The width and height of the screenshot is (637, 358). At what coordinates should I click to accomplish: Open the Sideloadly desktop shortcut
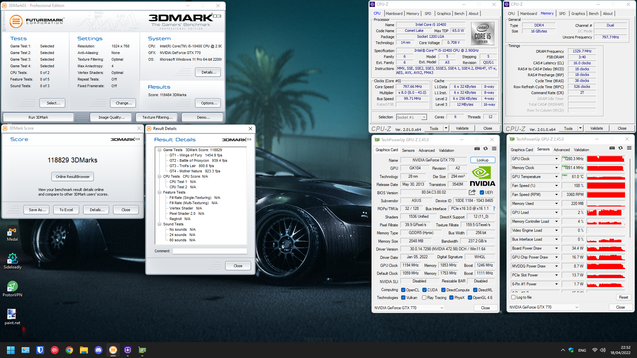tap(13, 261)
